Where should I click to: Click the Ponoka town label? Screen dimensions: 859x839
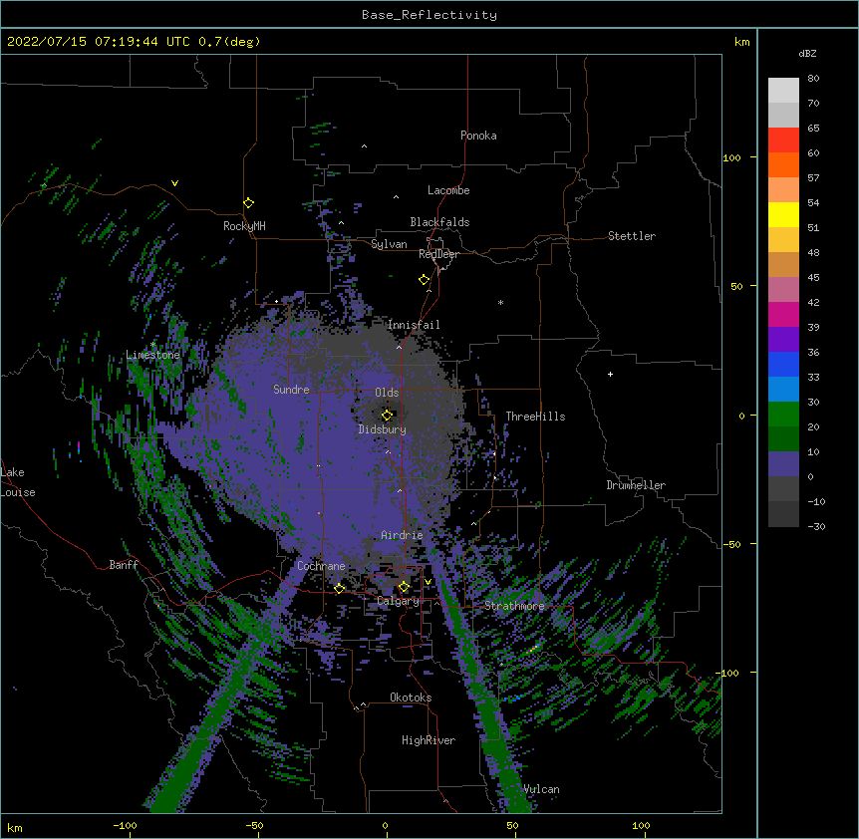pos(478,136)
